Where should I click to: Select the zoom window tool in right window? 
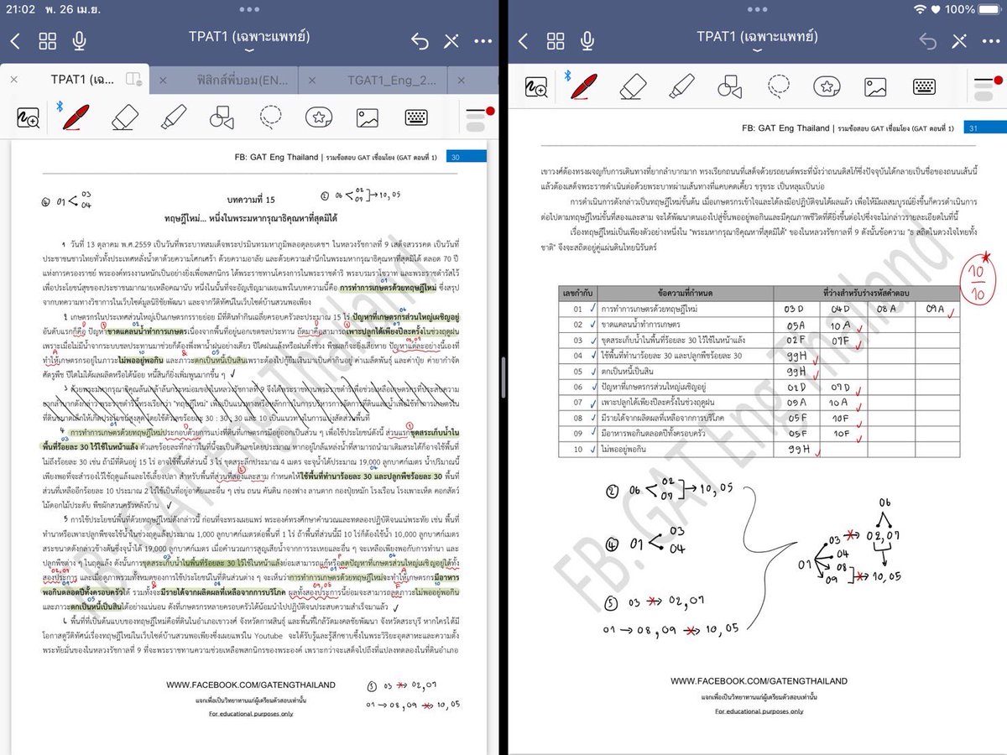(x=536, y=86)
